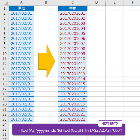The height and width of the screenshot is (140, 140).
Task: Select cell with 20170201014
Action: (73, 79)
